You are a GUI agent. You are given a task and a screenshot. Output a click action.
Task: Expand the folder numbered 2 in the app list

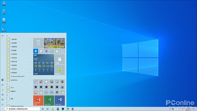pos(19,43)
